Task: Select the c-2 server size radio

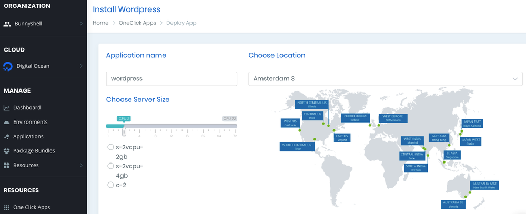Action: tap(110, 185)
